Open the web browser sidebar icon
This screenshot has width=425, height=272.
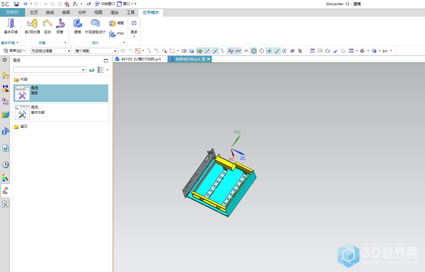[5, 148]
